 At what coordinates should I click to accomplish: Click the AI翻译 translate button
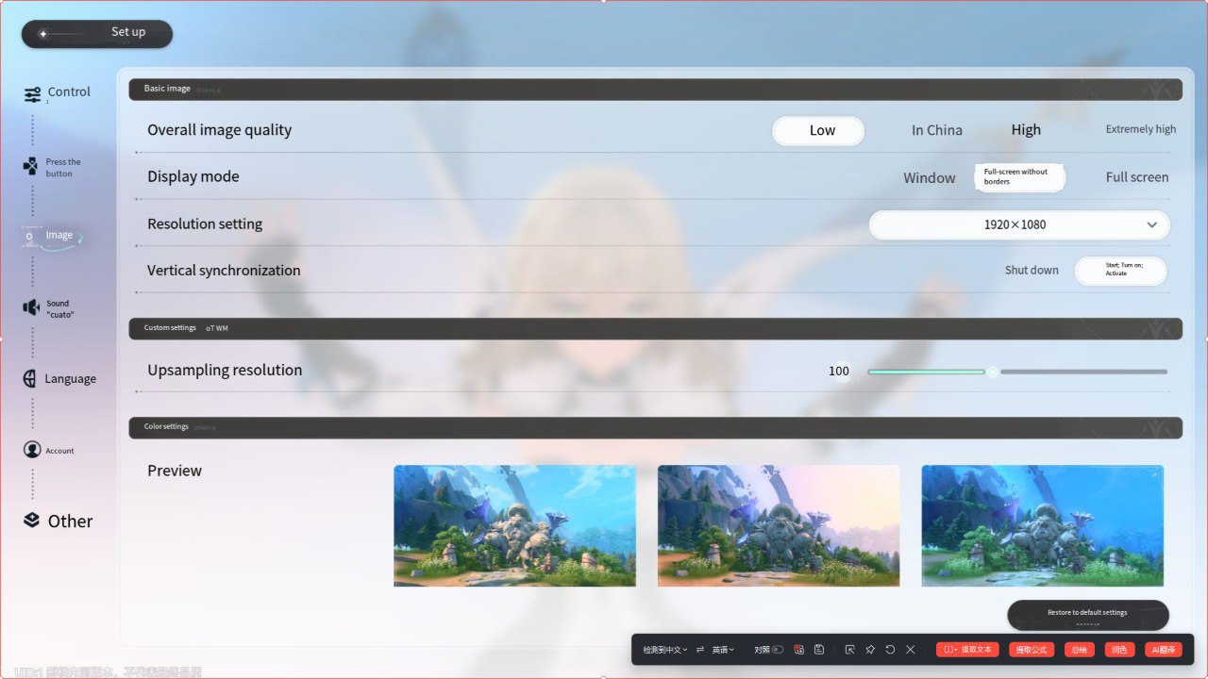pos(1164,650)
